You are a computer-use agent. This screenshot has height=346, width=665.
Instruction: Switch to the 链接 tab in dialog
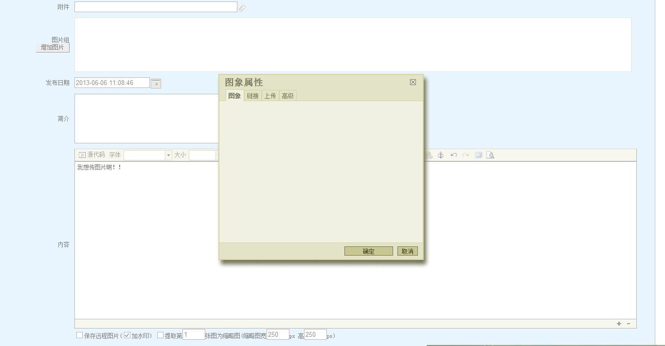click(x=252, y=96)
